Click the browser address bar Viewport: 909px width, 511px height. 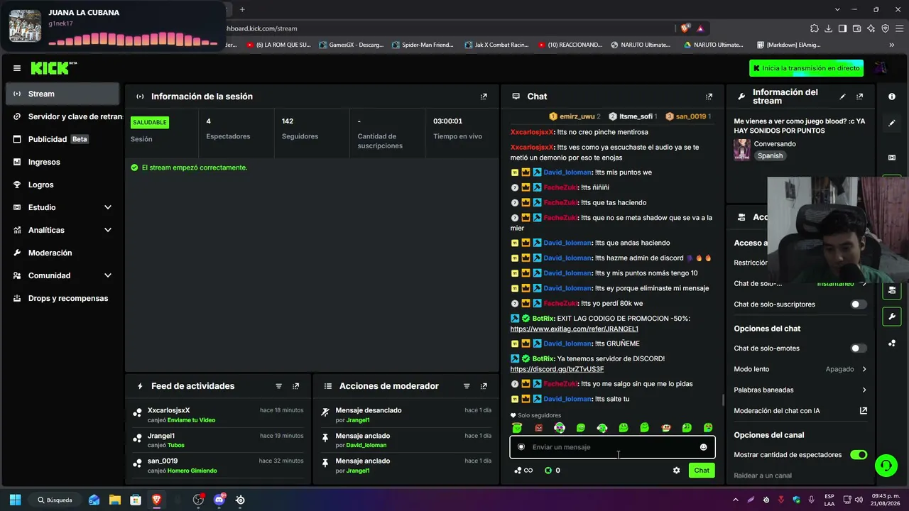coord(447,28)
